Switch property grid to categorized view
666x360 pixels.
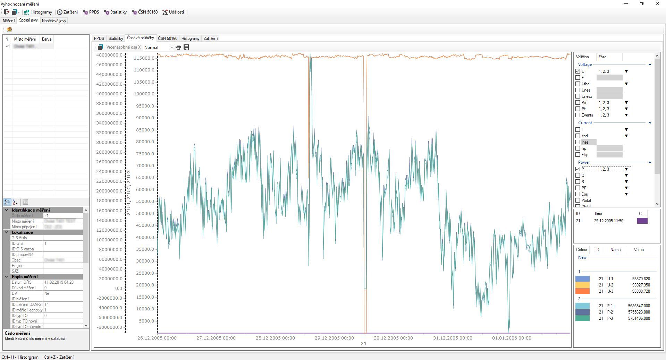point(7,202)
